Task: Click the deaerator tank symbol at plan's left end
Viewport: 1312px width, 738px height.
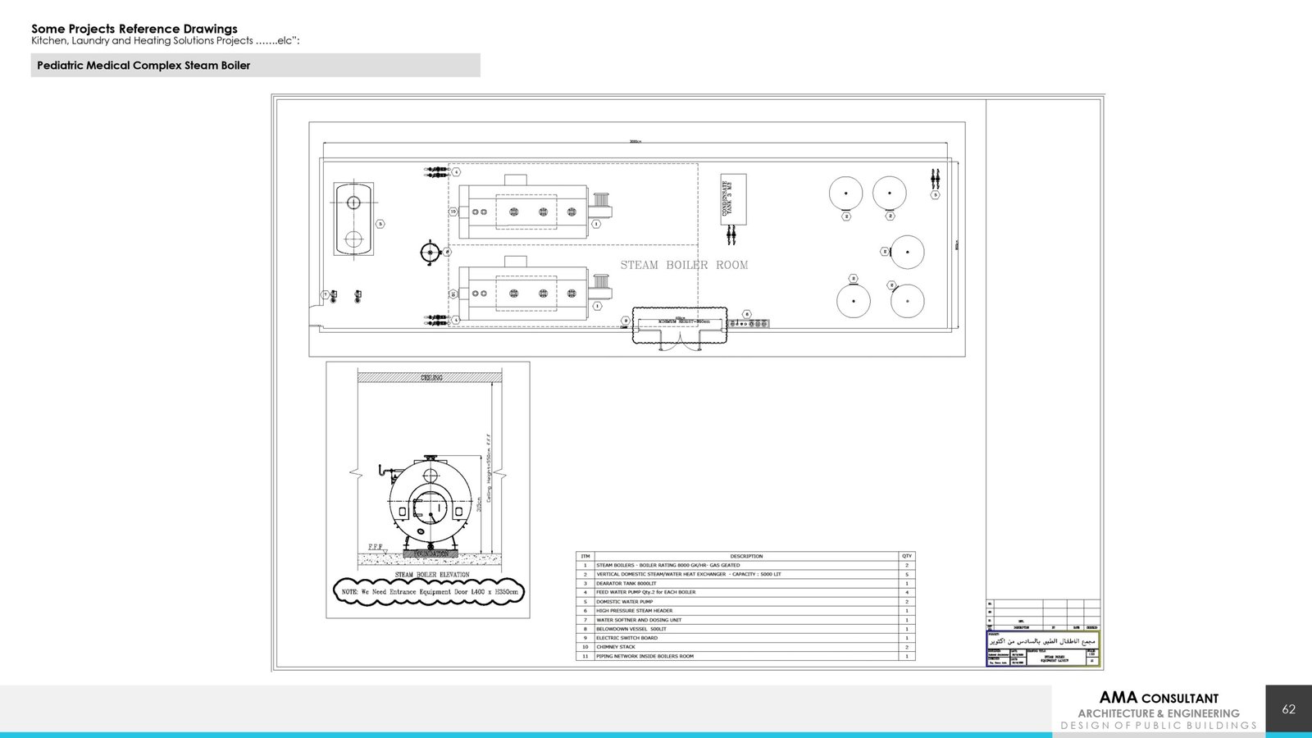Action: click(x=353, y=219)
